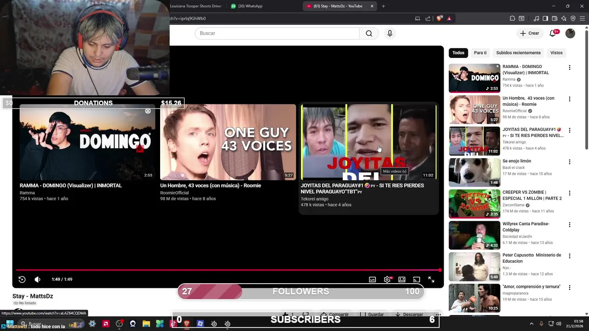Screen dimensions: 589x331
Task: Open a new browser tab
Action: point(383,6)
